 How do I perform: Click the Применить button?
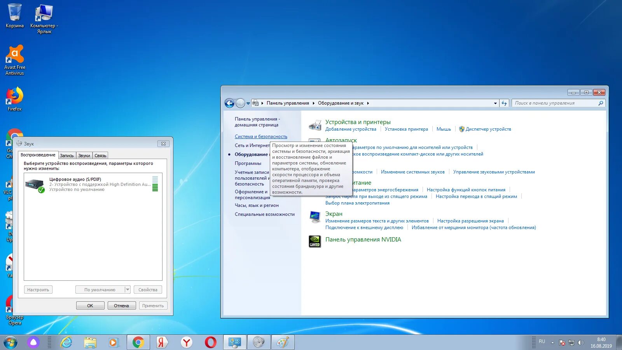tap(153, 306)
